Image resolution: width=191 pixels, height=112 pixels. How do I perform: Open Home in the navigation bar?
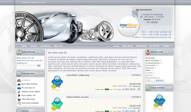24,46
